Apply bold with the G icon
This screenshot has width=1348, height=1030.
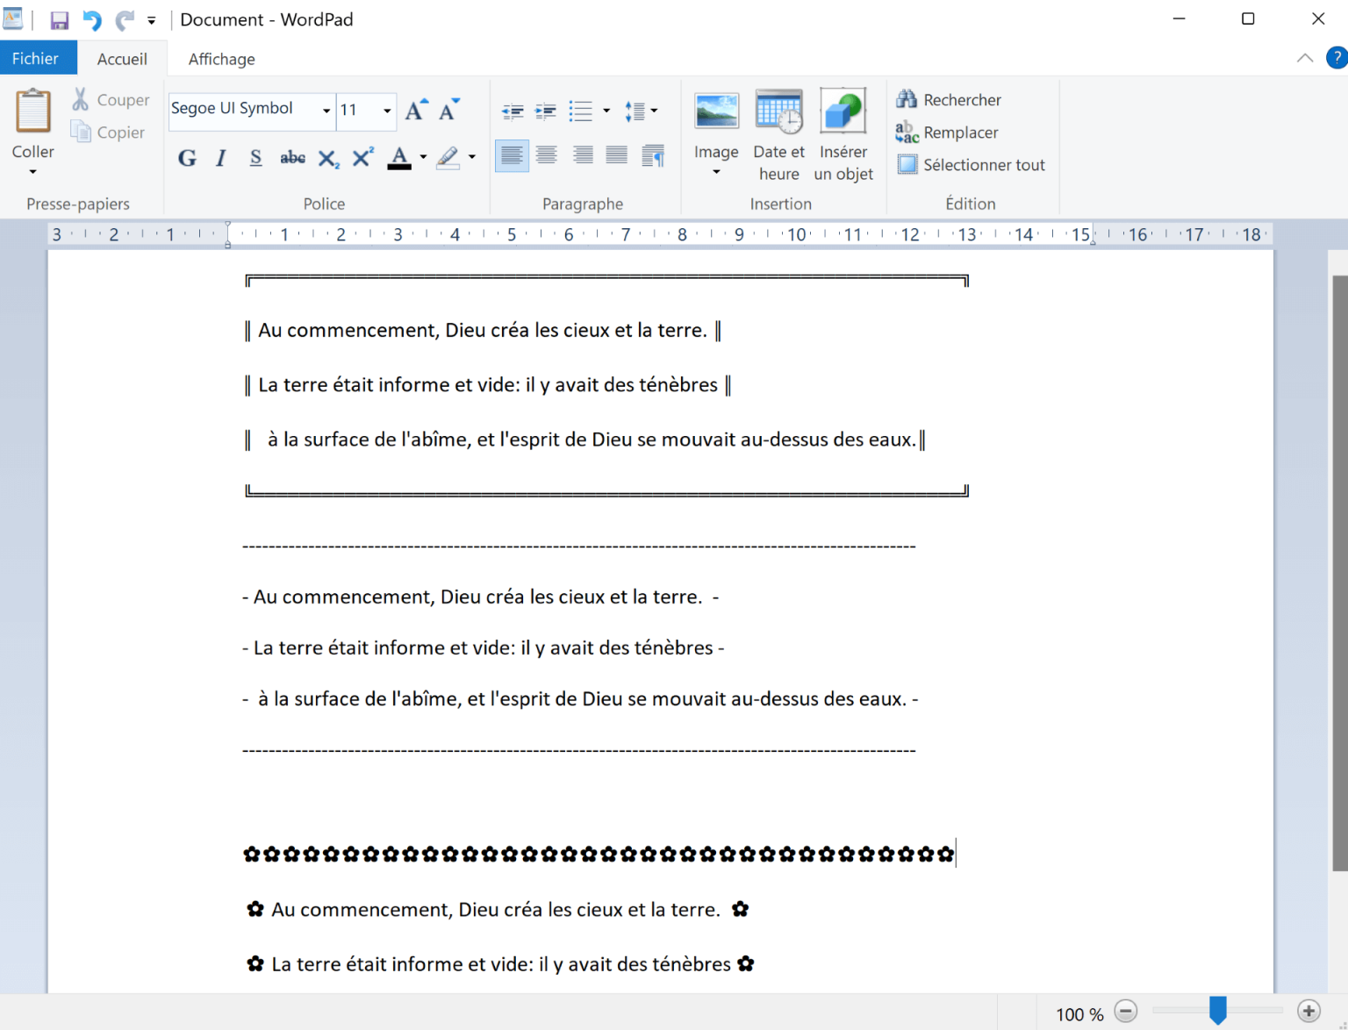pos(187,158)
